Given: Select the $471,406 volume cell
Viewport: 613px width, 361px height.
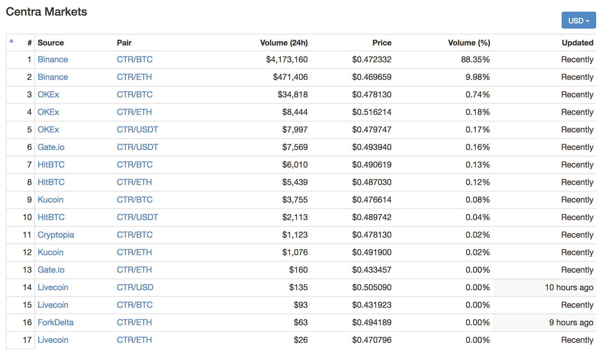Looking at the screenshot, I should 290,77.
